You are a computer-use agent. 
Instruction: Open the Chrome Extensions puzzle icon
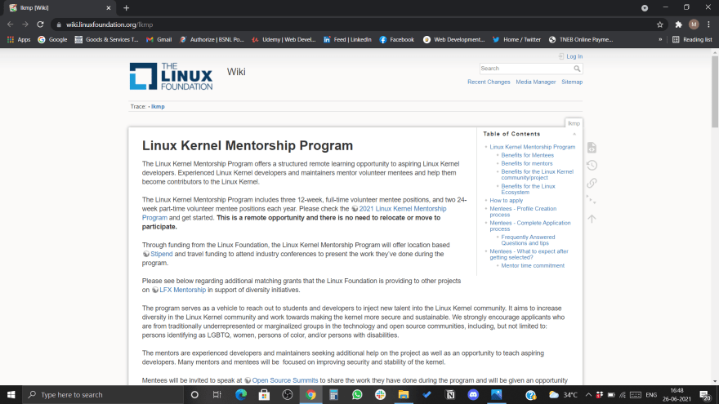(679, 24)
